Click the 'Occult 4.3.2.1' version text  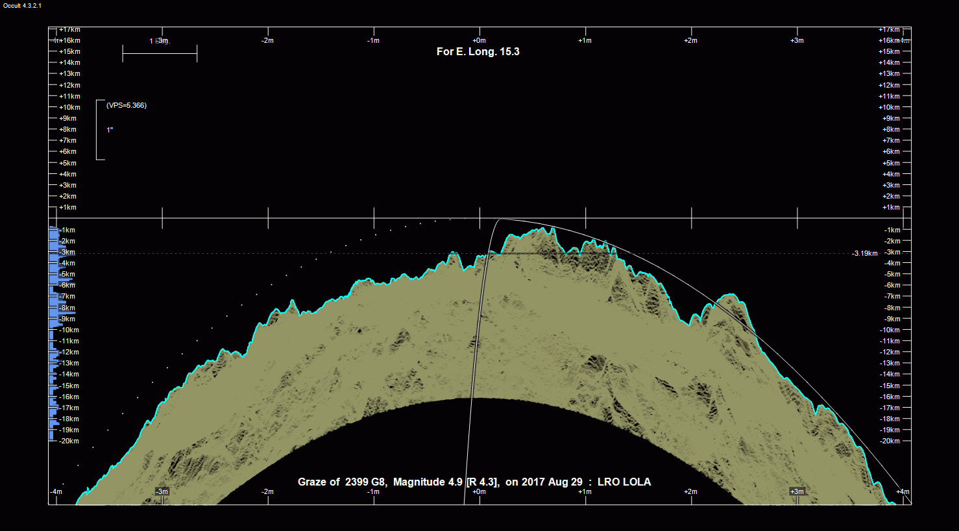tap(22, 5)
